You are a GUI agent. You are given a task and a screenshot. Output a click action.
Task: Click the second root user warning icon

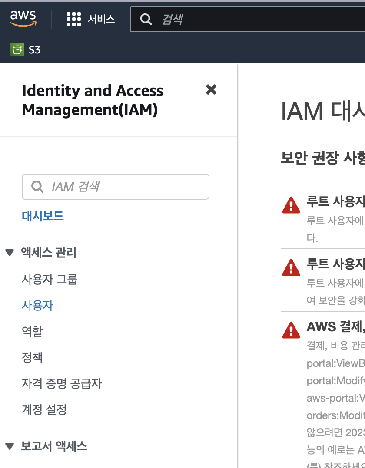coord(291,267)
